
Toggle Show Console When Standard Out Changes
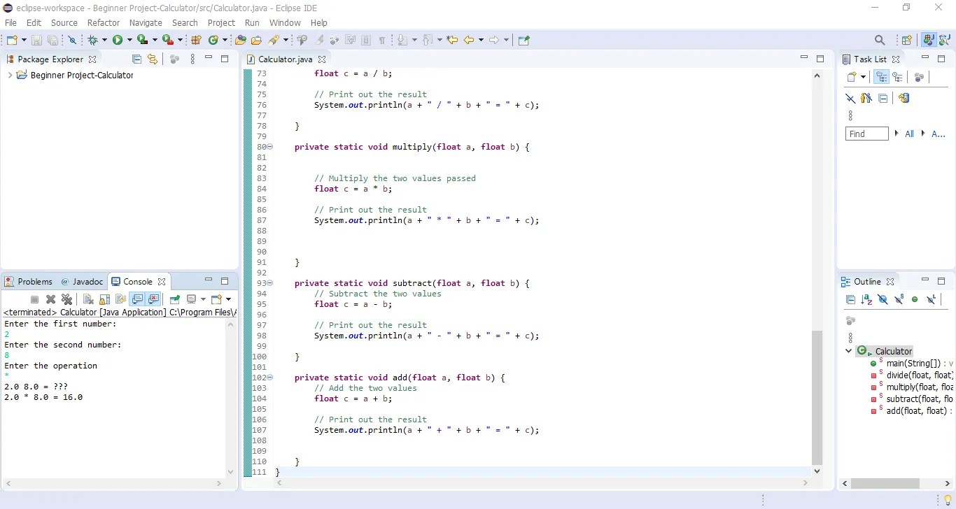pyautogui.click(x=137, y=299)
